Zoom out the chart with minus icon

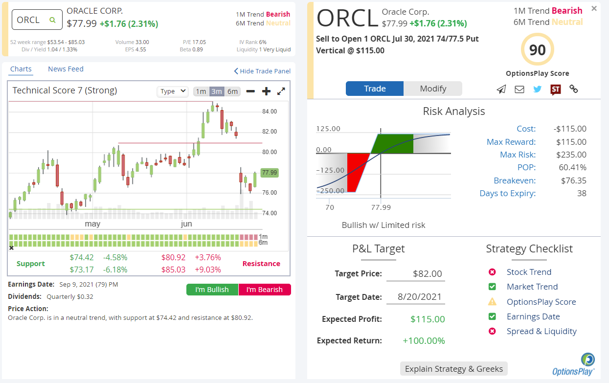click(x=250, y=91)
